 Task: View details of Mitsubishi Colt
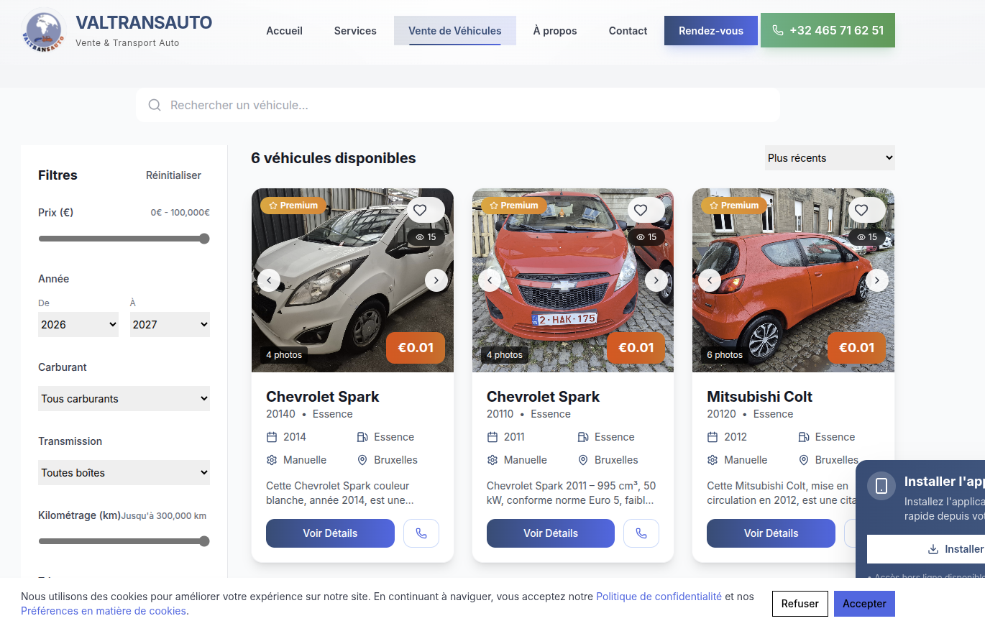click(x=771, y=533)
